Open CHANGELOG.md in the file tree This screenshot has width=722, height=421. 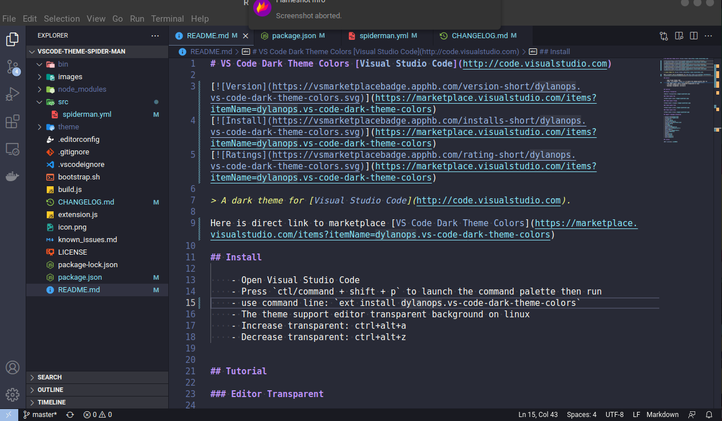pos(97,202)
